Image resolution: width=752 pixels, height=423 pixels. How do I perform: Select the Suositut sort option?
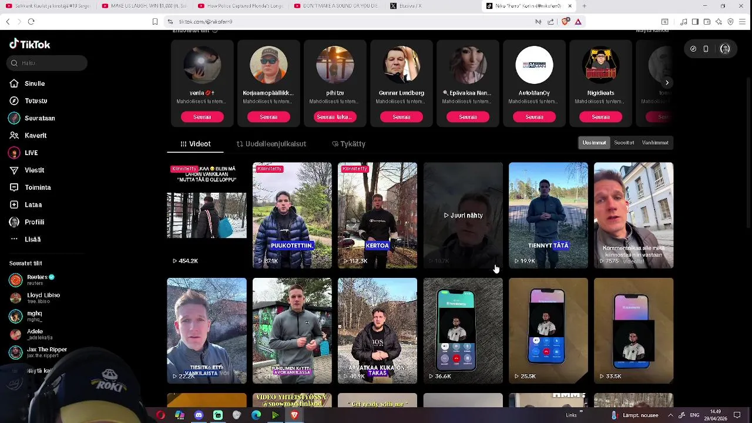click(624, 143)
